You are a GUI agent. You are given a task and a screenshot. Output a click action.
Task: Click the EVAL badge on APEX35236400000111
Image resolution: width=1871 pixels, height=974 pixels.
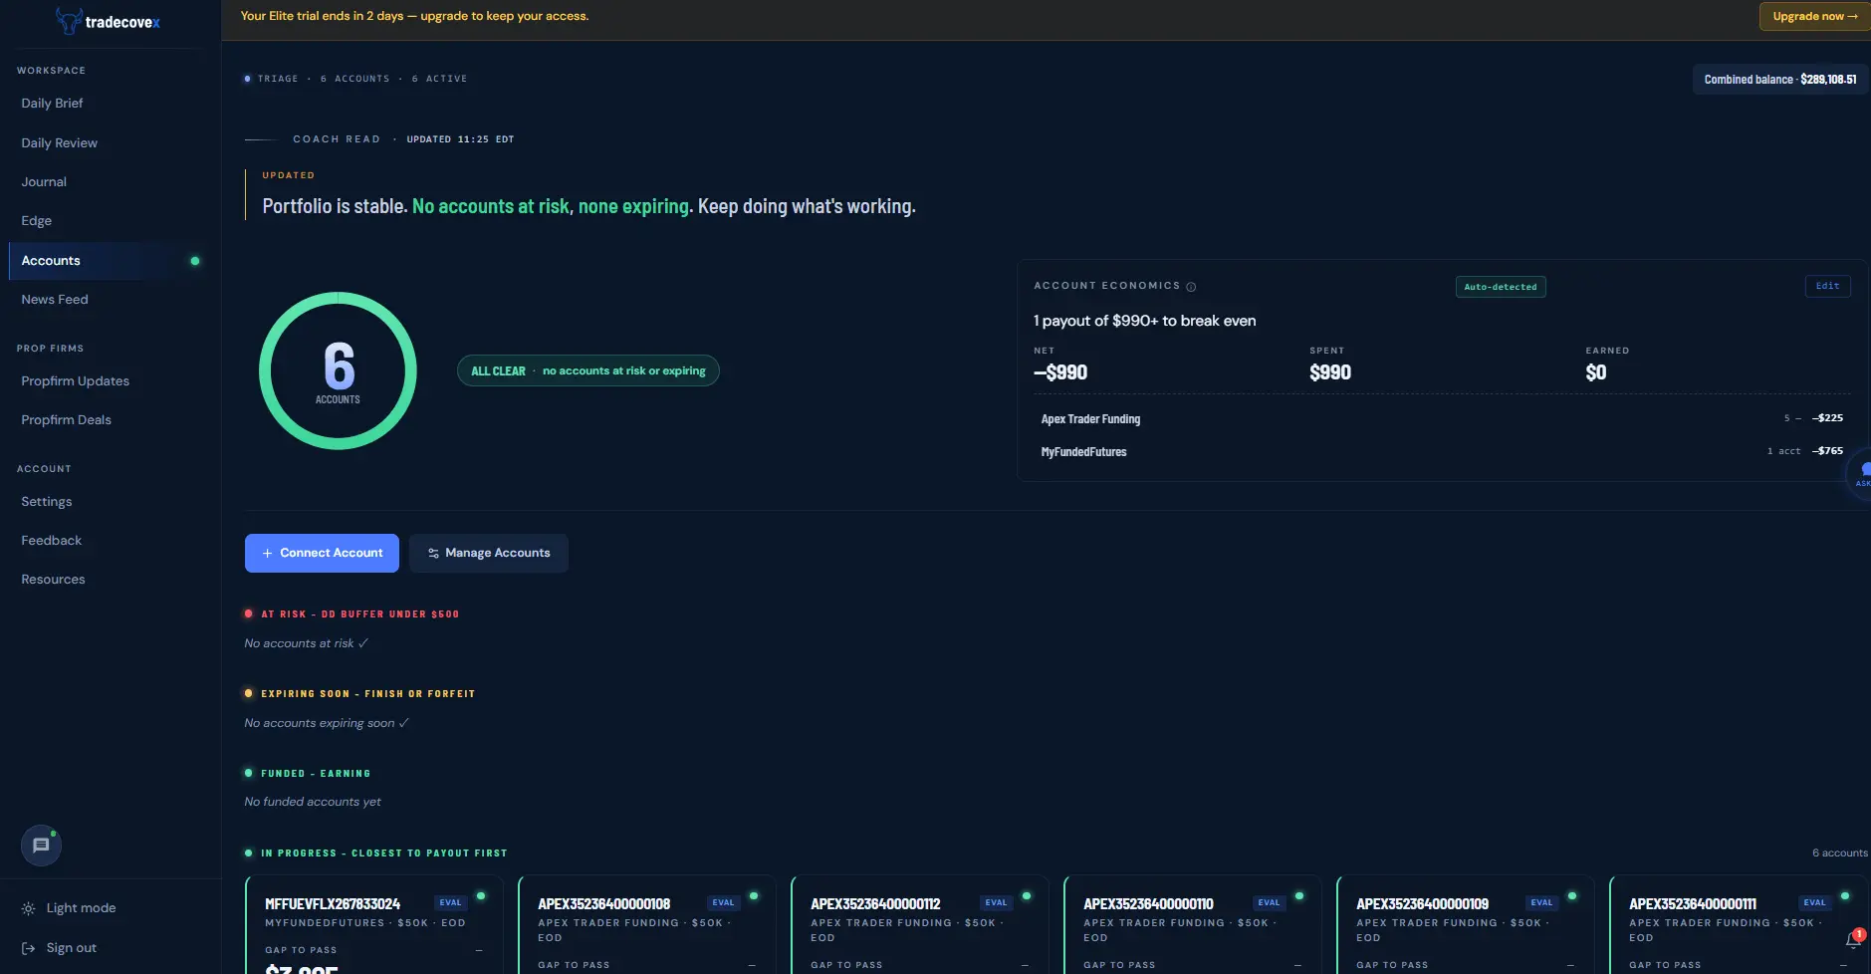coord(1814,903)
